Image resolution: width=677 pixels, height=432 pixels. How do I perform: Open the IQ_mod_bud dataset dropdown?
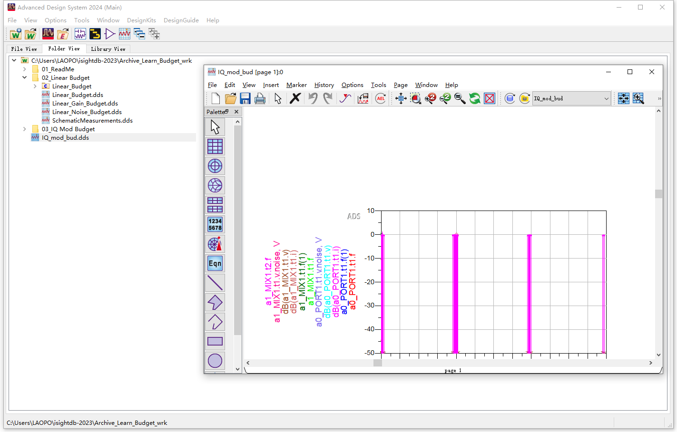click(x=606, y=98)
